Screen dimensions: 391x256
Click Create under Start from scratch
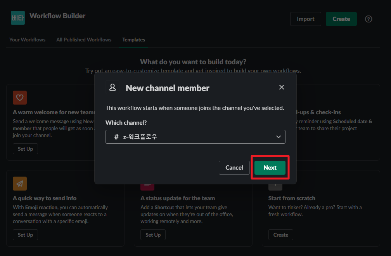click(x=280, y=235)
